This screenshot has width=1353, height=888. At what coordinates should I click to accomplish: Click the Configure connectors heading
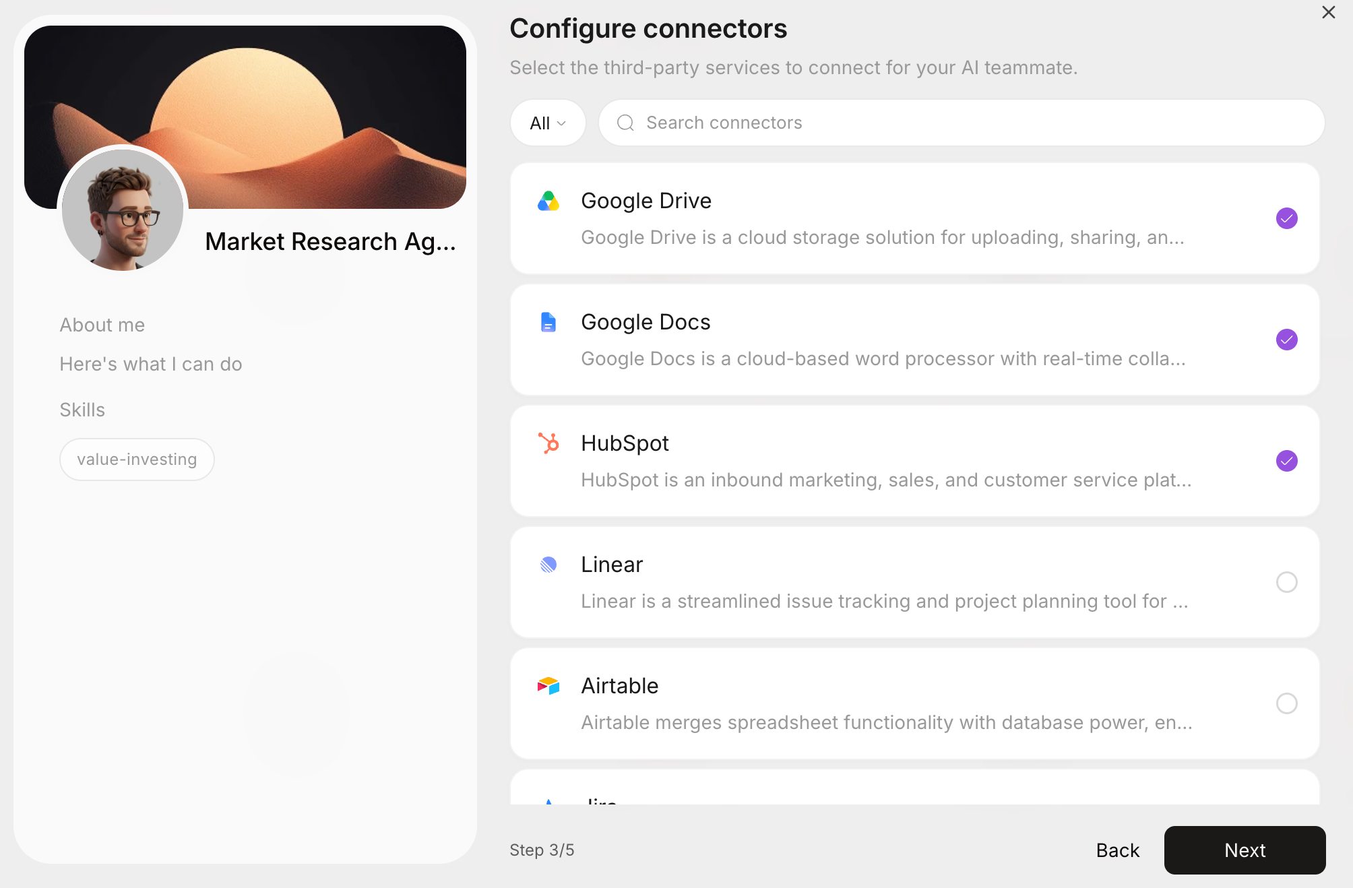click(x=648, y=28)
